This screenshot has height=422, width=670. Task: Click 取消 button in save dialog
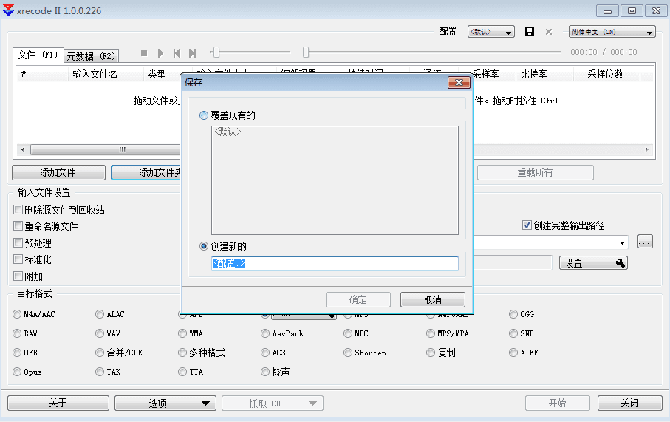[432, 299]
